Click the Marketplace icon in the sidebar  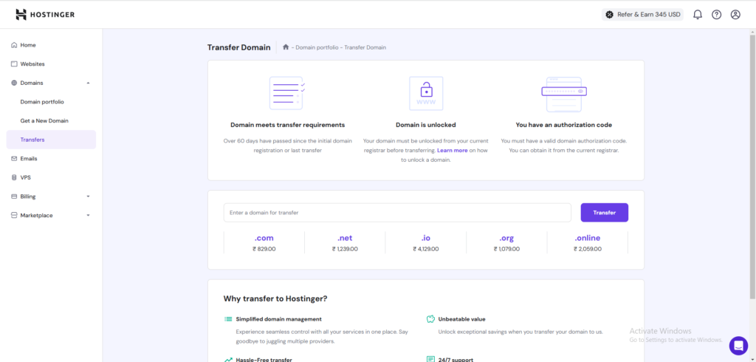(14, 215)
